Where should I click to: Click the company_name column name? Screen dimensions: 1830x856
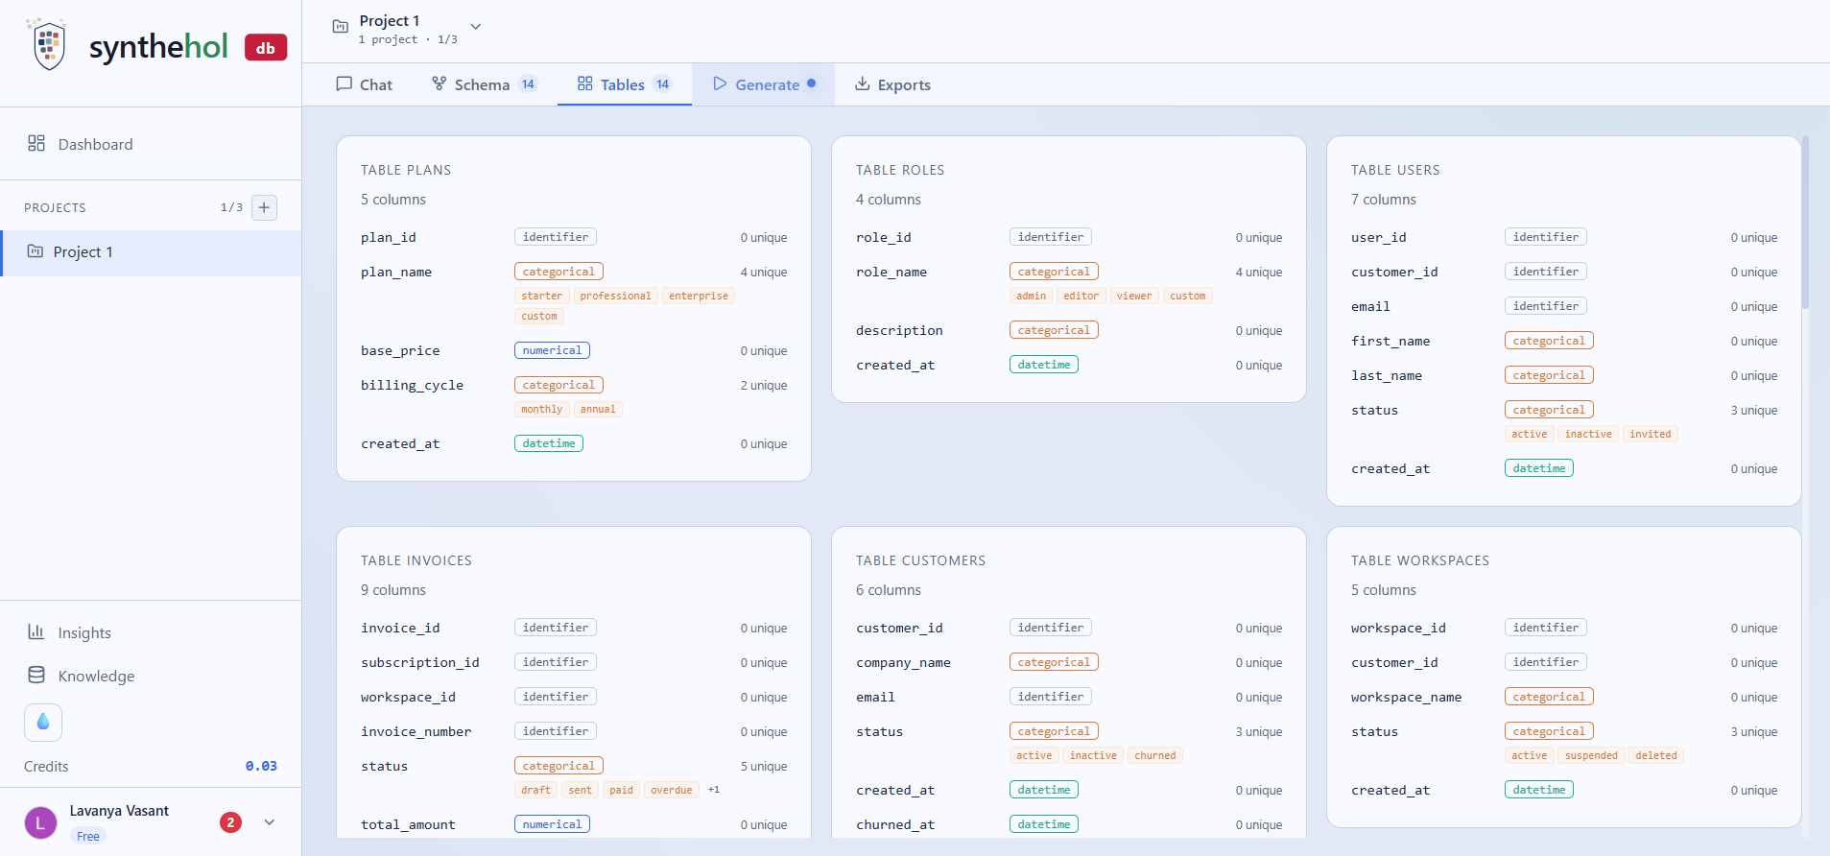903,663
